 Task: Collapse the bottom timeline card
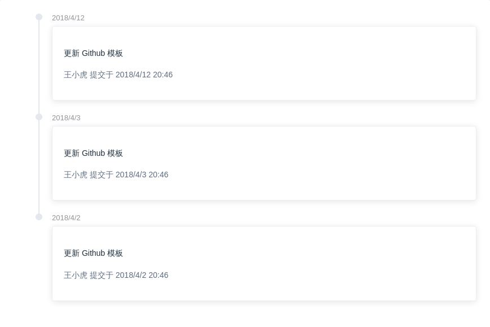(x=264, y=263)
